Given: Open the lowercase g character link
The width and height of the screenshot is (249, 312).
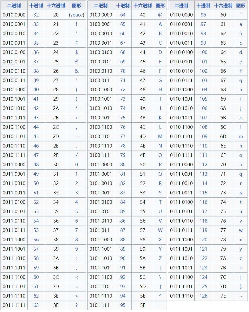Looking at the screenshot, I should pos(241,80).
